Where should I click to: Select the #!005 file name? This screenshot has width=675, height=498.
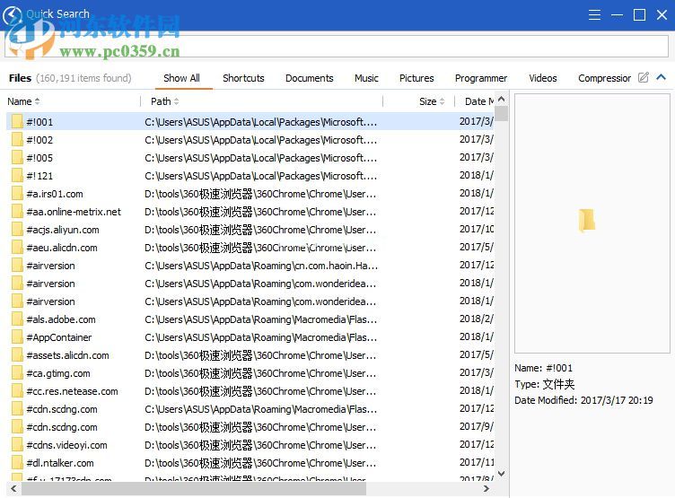(x=39, y=158)
